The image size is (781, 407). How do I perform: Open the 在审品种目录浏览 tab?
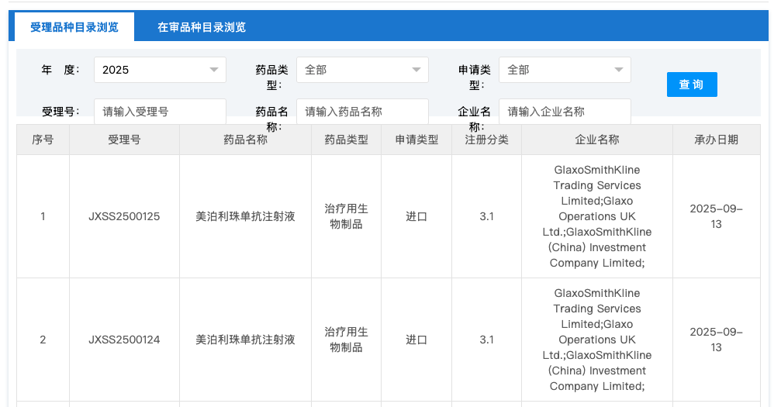202,27
